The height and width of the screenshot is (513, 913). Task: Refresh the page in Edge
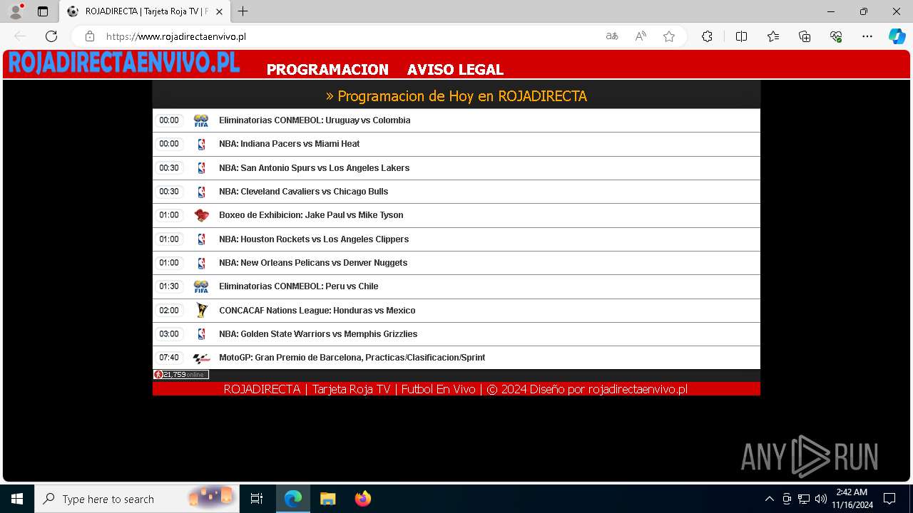click(51, 36)
